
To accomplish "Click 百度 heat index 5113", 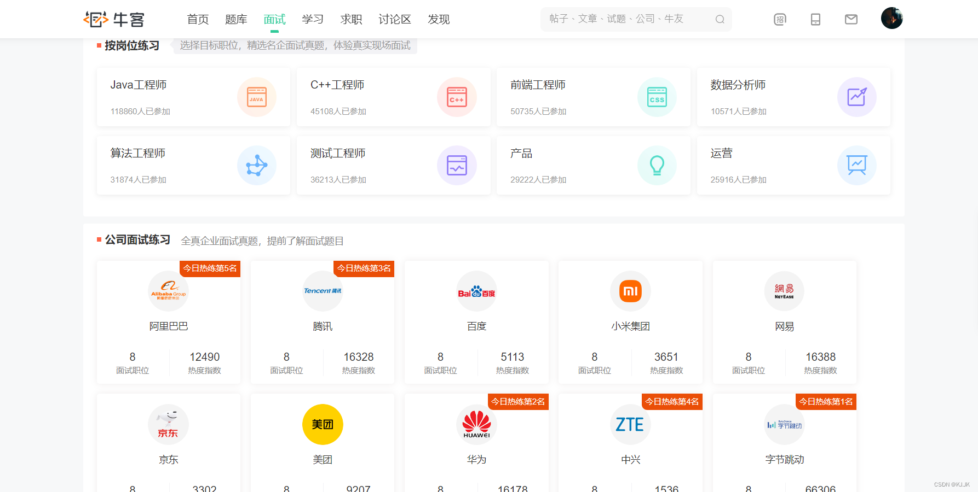I will tap(512, 357).
